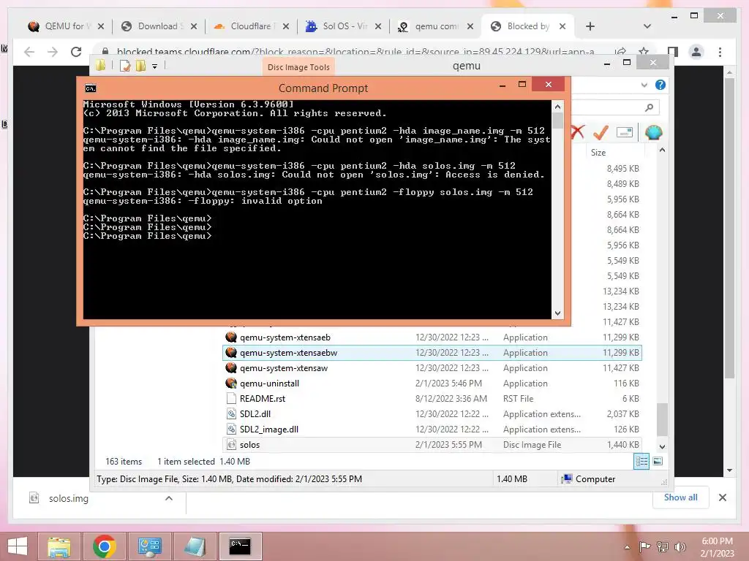Switch to the Download Chrome tab
This screenshot has width=749, height=561.
[159, 26]
